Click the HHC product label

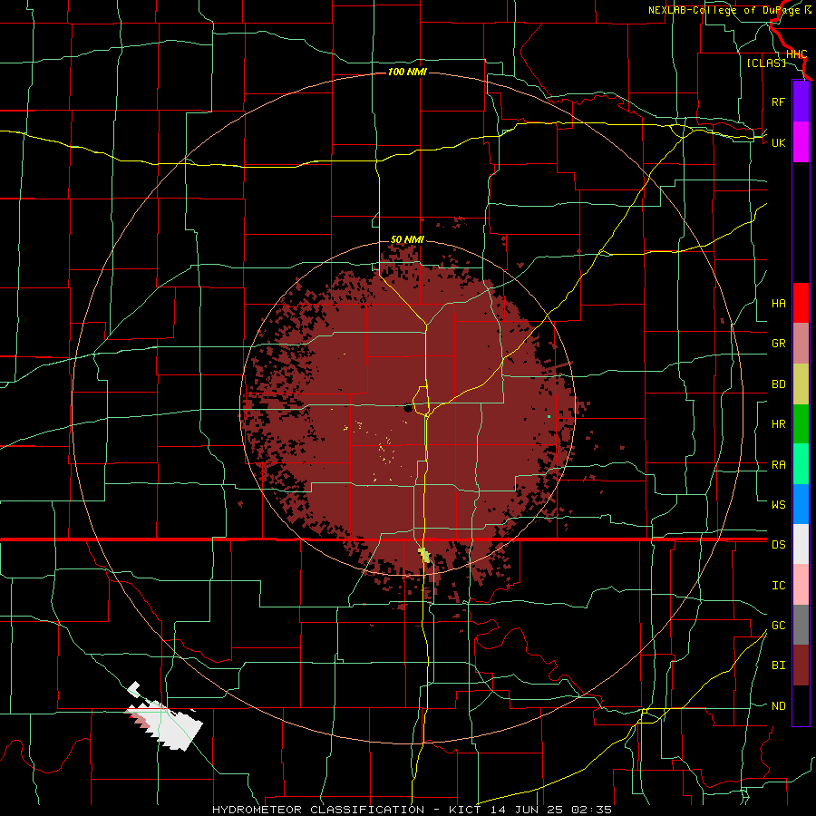click(x=796, y=54)
